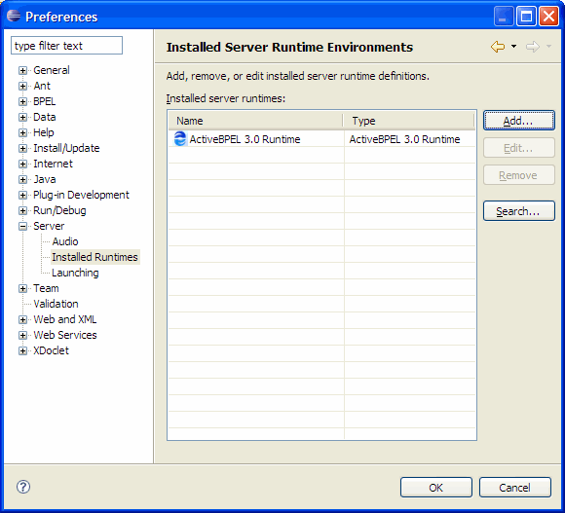
Task: Select the Audio preference page
Action: pyautogui.click(x=65, y=241)
